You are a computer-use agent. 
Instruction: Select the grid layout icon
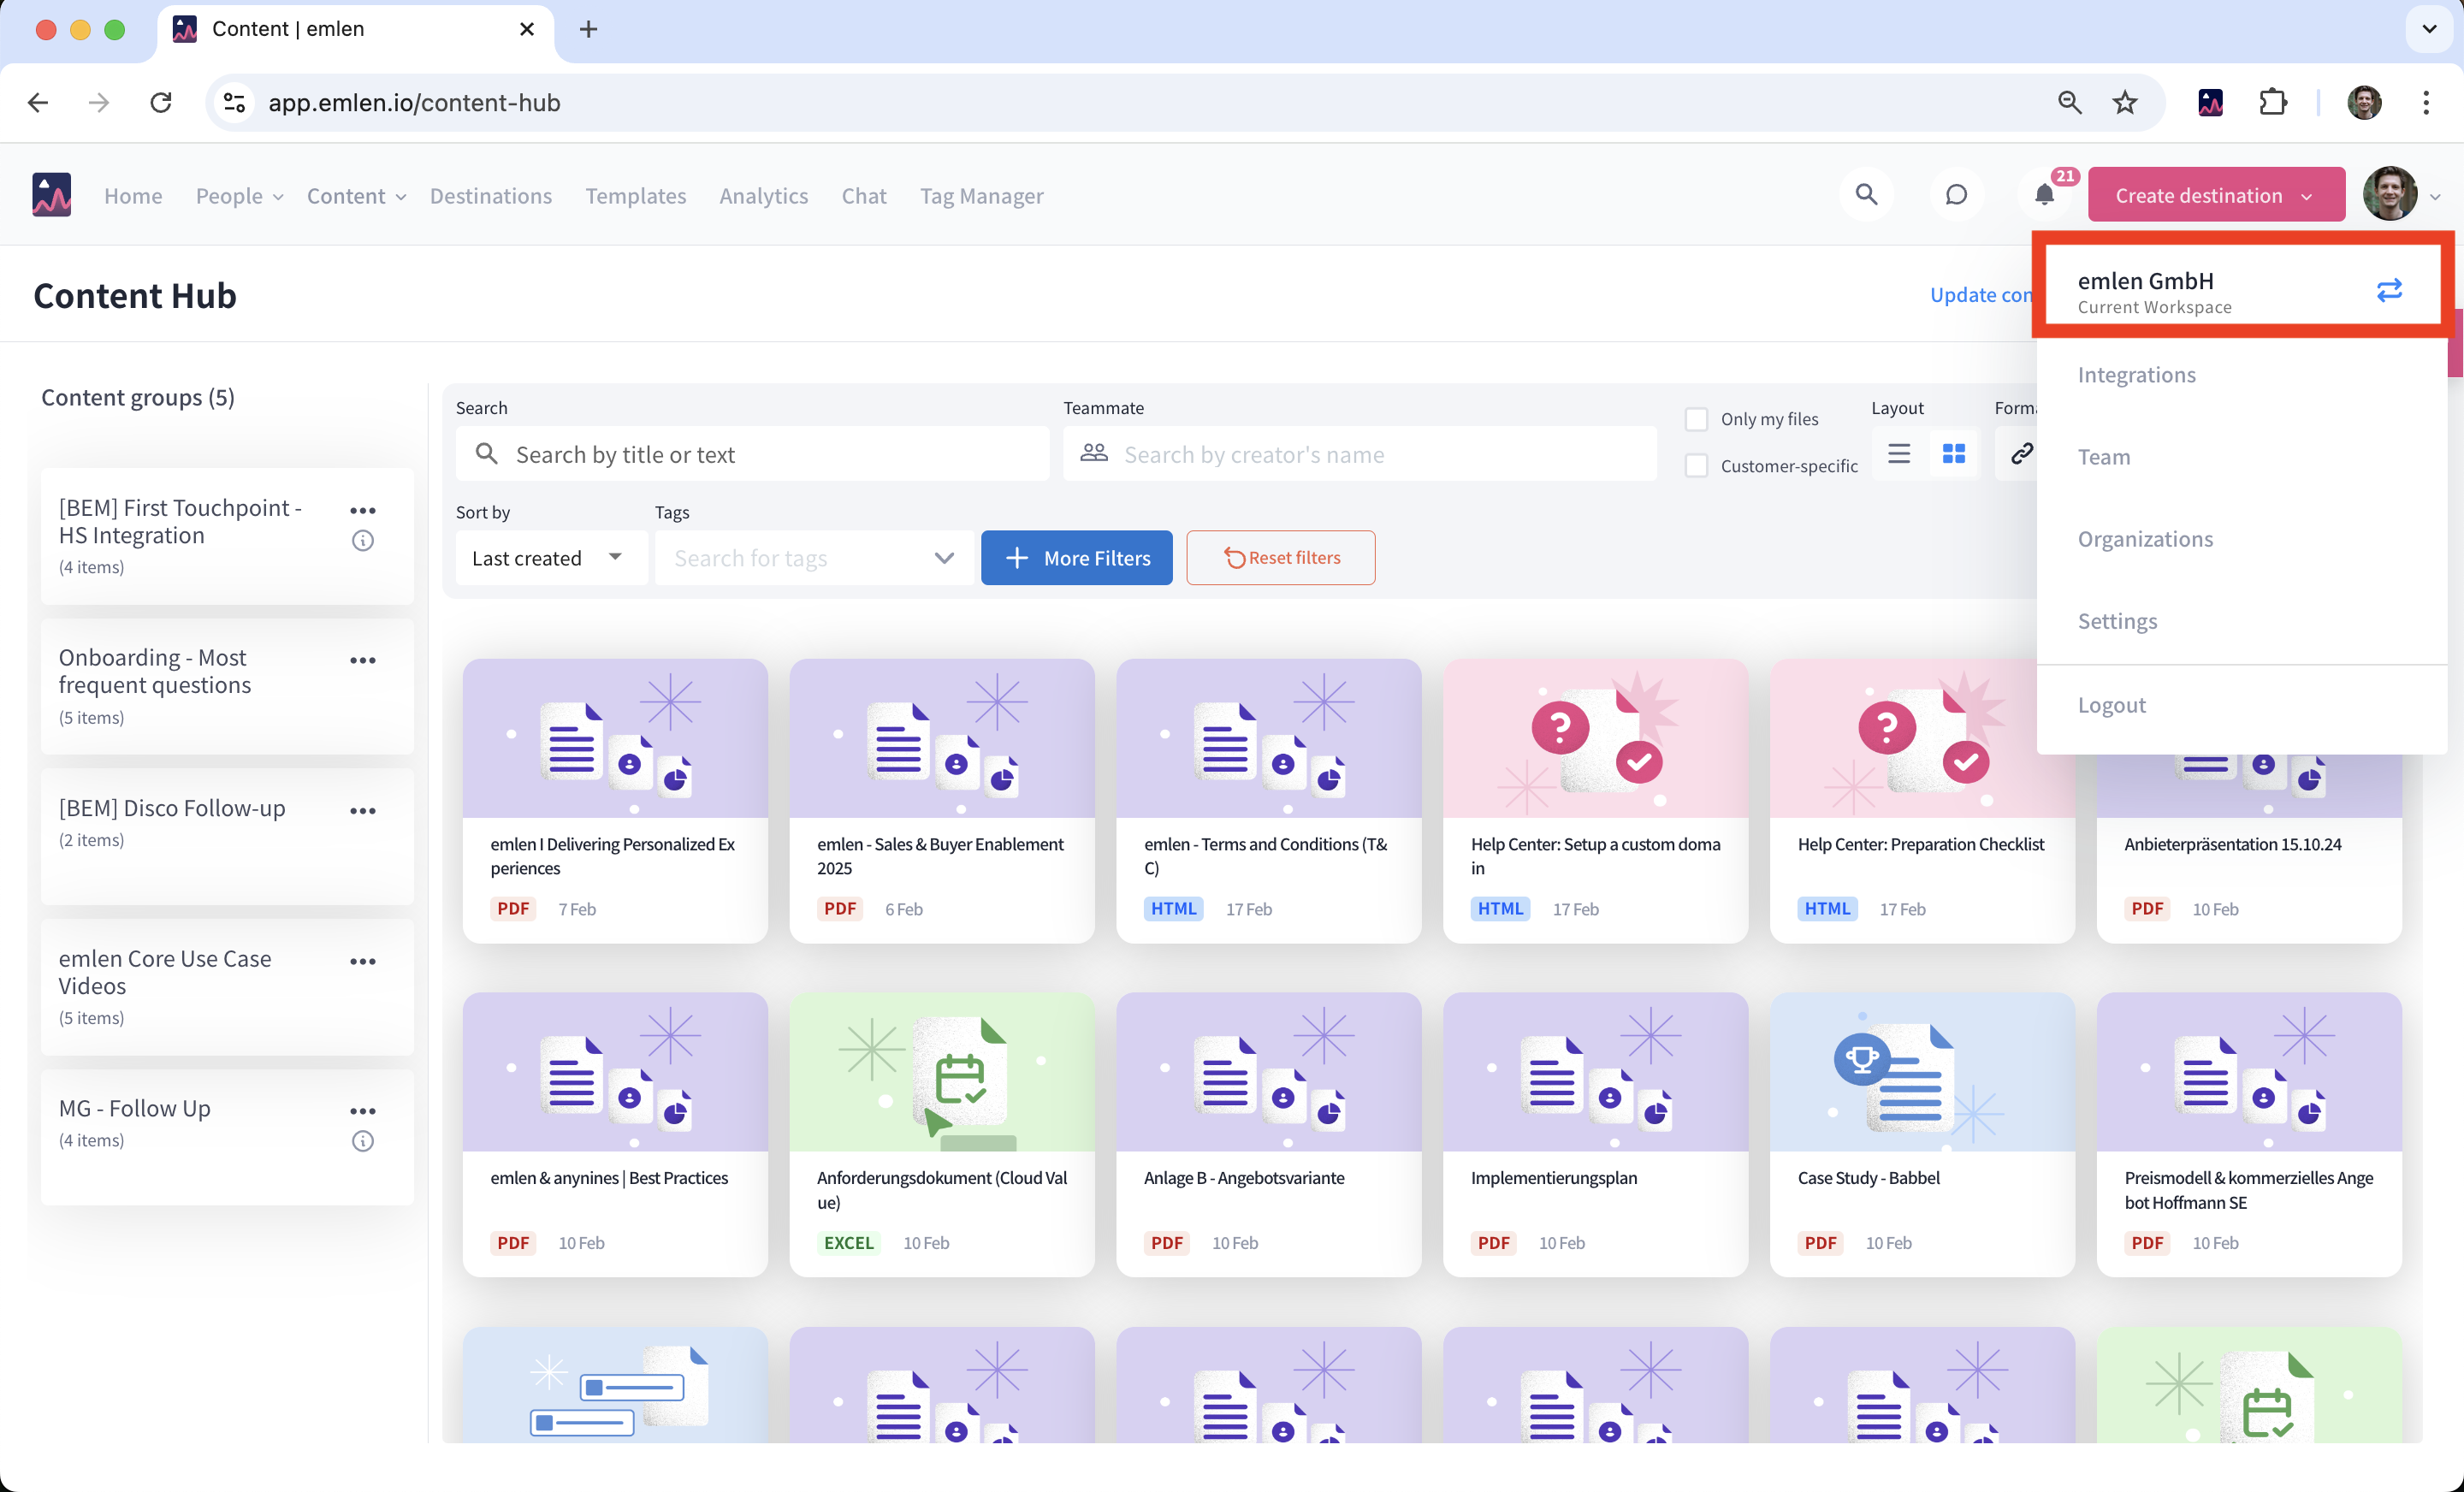[x=1953, y=454]
